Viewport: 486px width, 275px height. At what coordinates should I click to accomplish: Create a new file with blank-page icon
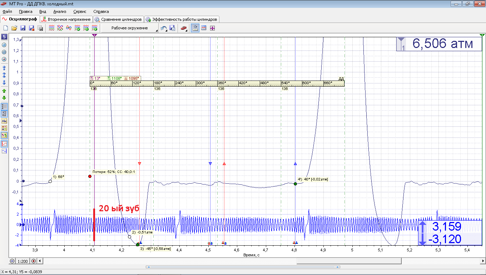pyautogui.click(x=6, y=28)
